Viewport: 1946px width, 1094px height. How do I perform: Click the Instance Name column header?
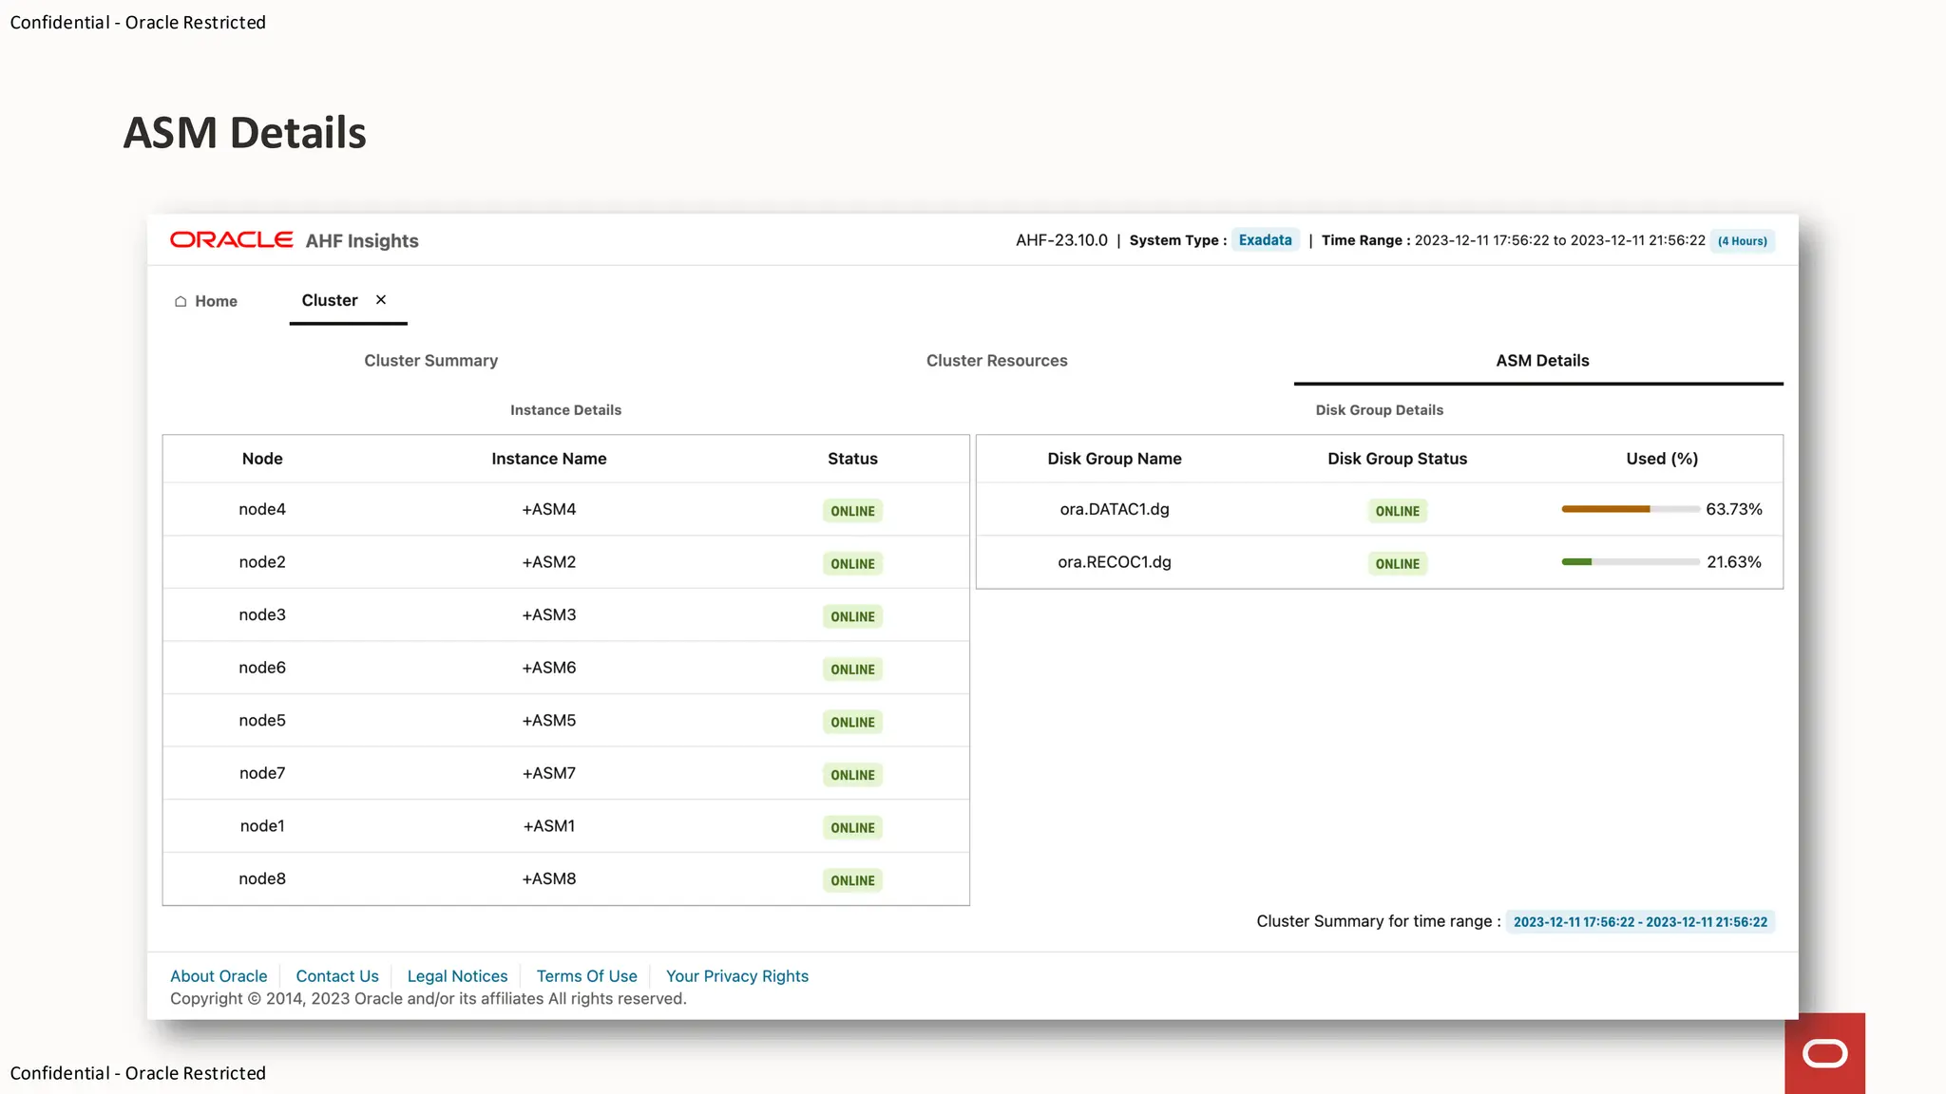(548, 459)
